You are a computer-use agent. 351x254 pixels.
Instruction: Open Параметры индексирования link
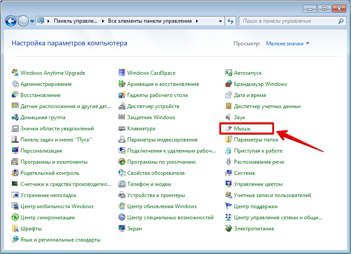(162, 139)
